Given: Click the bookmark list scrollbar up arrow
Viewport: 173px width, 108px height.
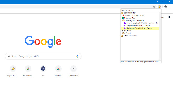Looking at the screenshot, I should 160,13.
